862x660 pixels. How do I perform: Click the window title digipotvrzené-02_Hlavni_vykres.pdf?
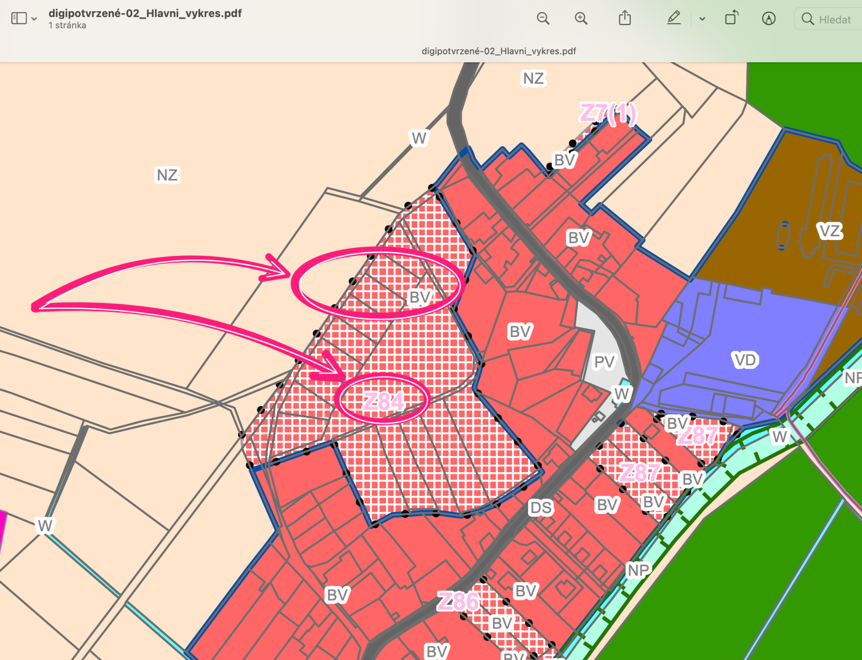(145, 13)
